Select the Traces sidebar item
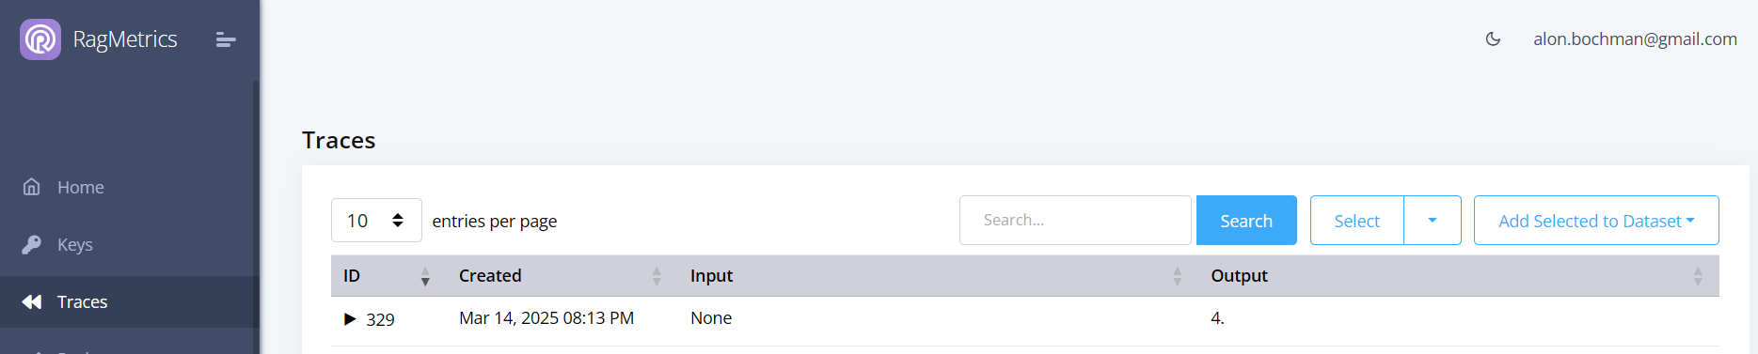The height and width of the screenshot is (354, 1758). (x=129, y=301)
